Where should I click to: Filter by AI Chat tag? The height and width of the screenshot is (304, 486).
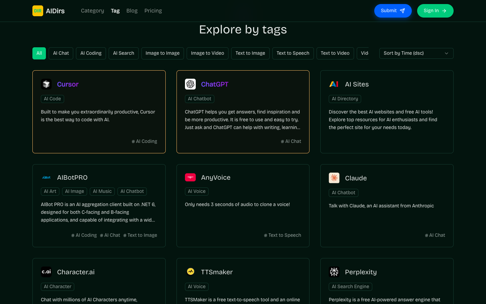click(61, 53)
